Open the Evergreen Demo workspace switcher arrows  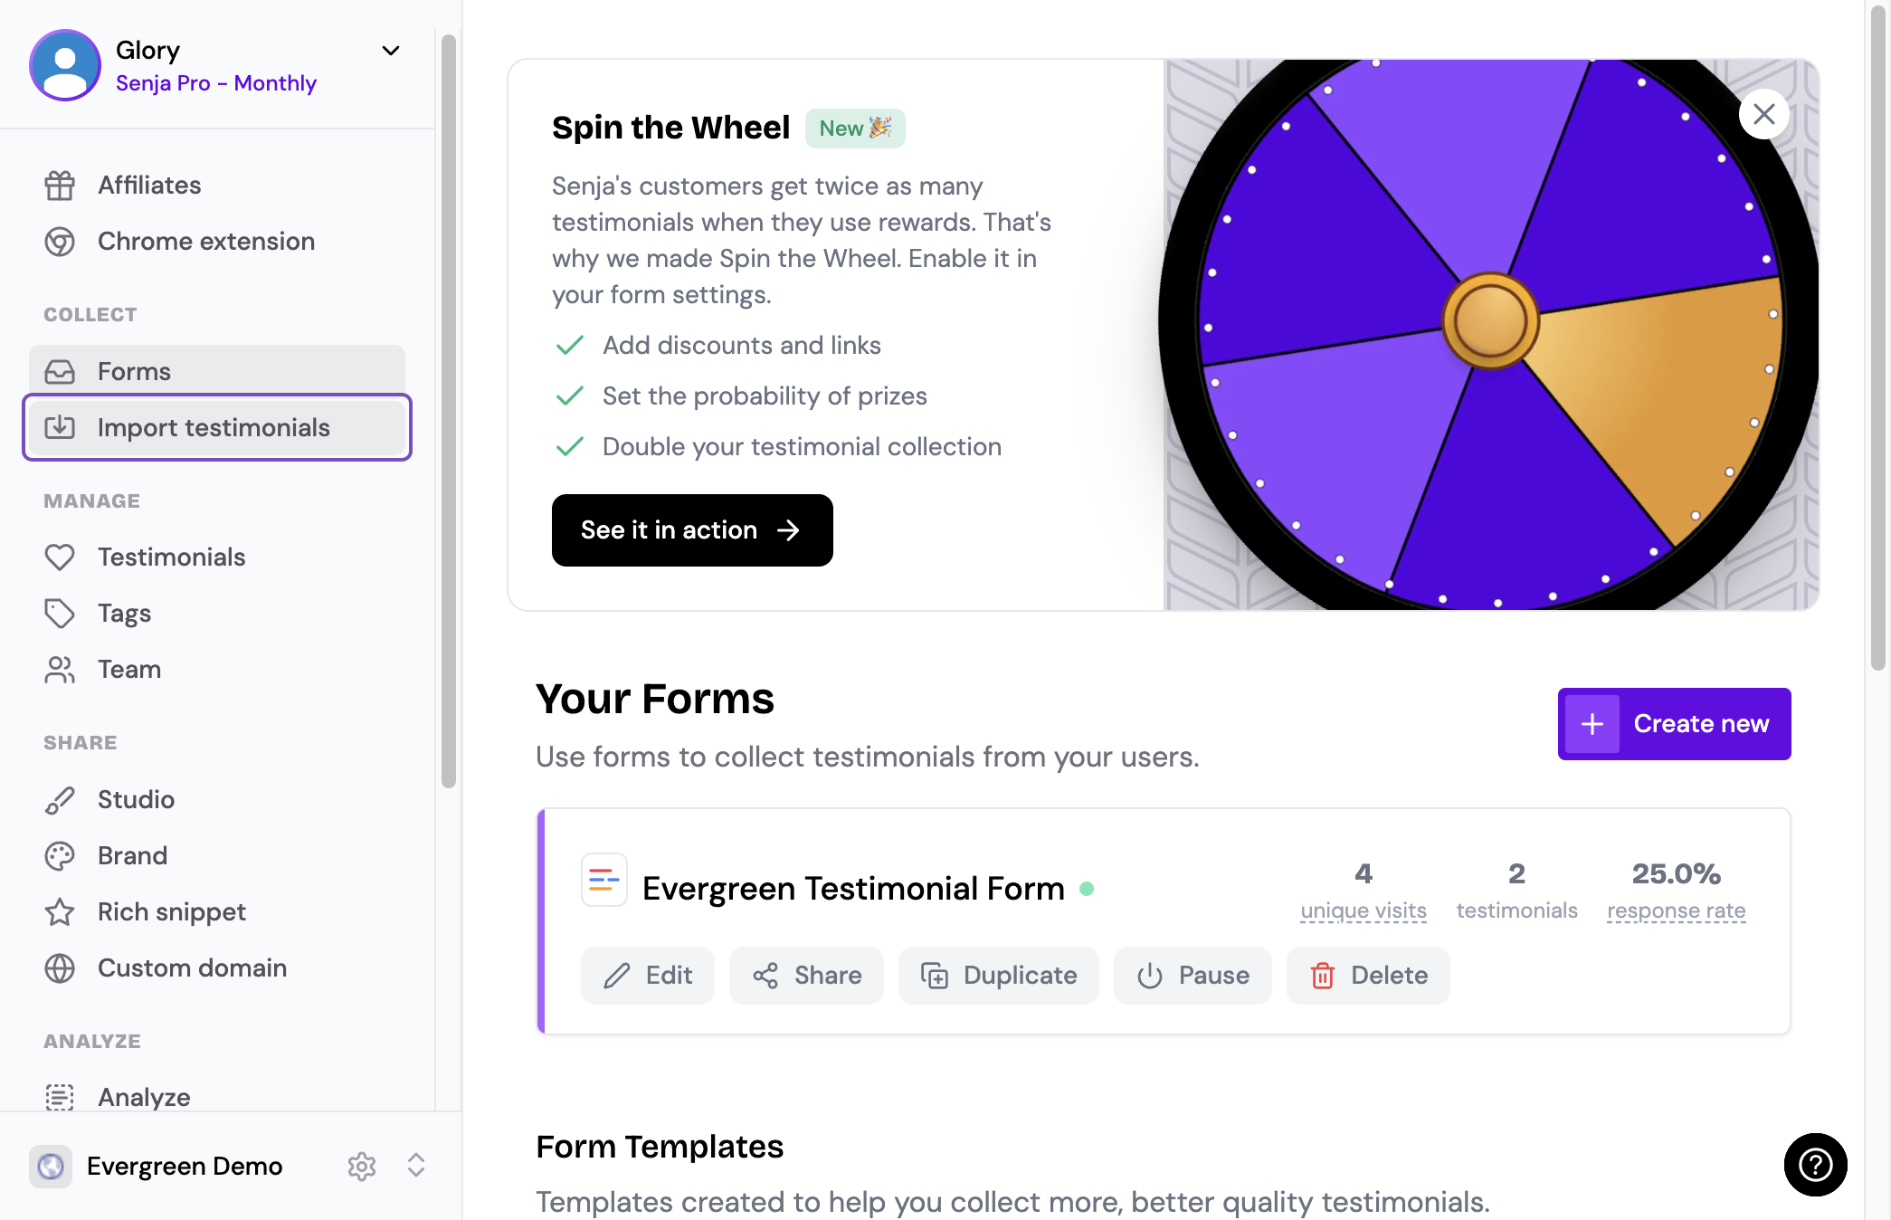coord(416,1166)
